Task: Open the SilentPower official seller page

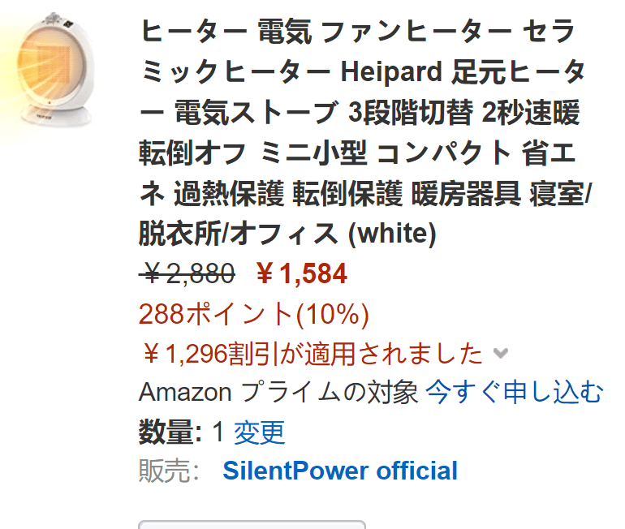Action: click(x=340, y=471)
